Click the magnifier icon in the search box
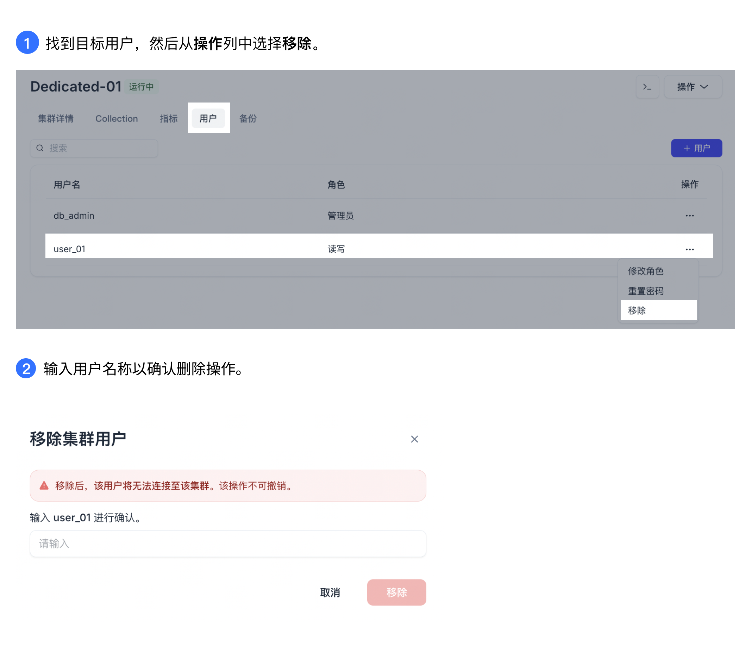The image size is (751, 651). [40, 148]
